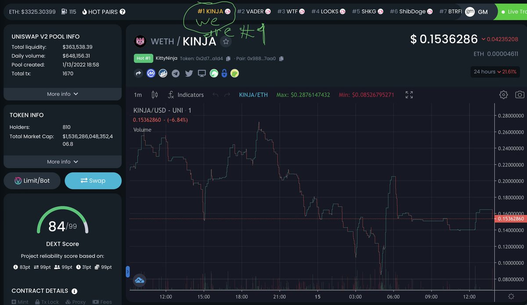Click the Min: $0.08526795271 label
The height and width of the screenshot is (305, 527).
tap(366, 94)
